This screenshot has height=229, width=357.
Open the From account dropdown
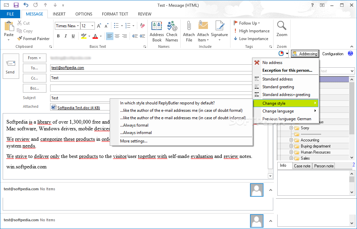[35, 58]
